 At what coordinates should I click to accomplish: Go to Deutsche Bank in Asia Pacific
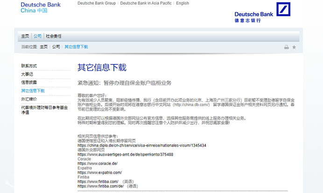(146, 3)
